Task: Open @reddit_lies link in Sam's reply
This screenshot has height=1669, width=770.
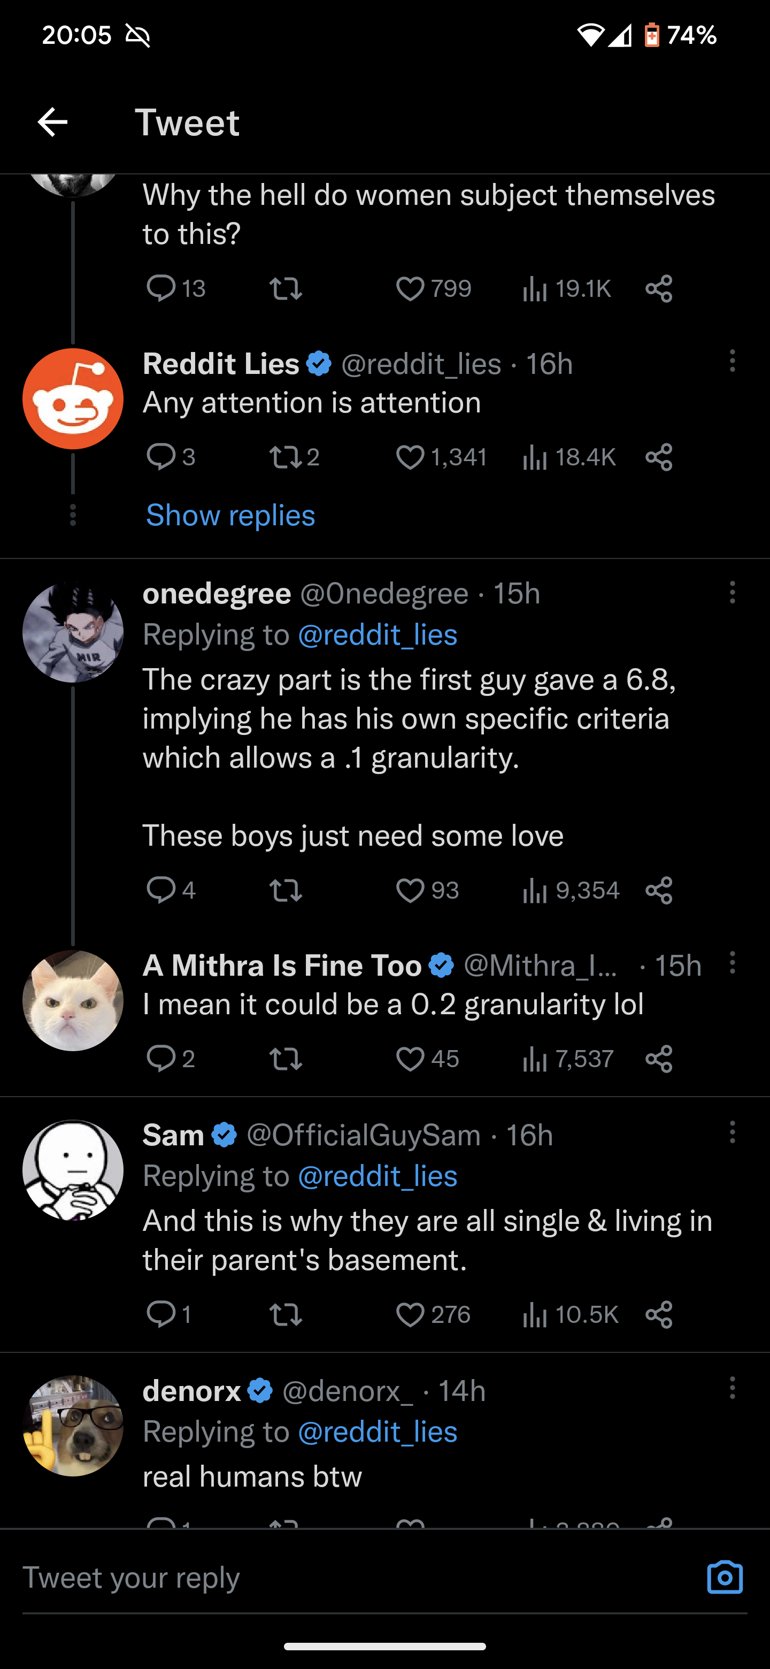Action: pyautogui.click(x=378, y=1176)
